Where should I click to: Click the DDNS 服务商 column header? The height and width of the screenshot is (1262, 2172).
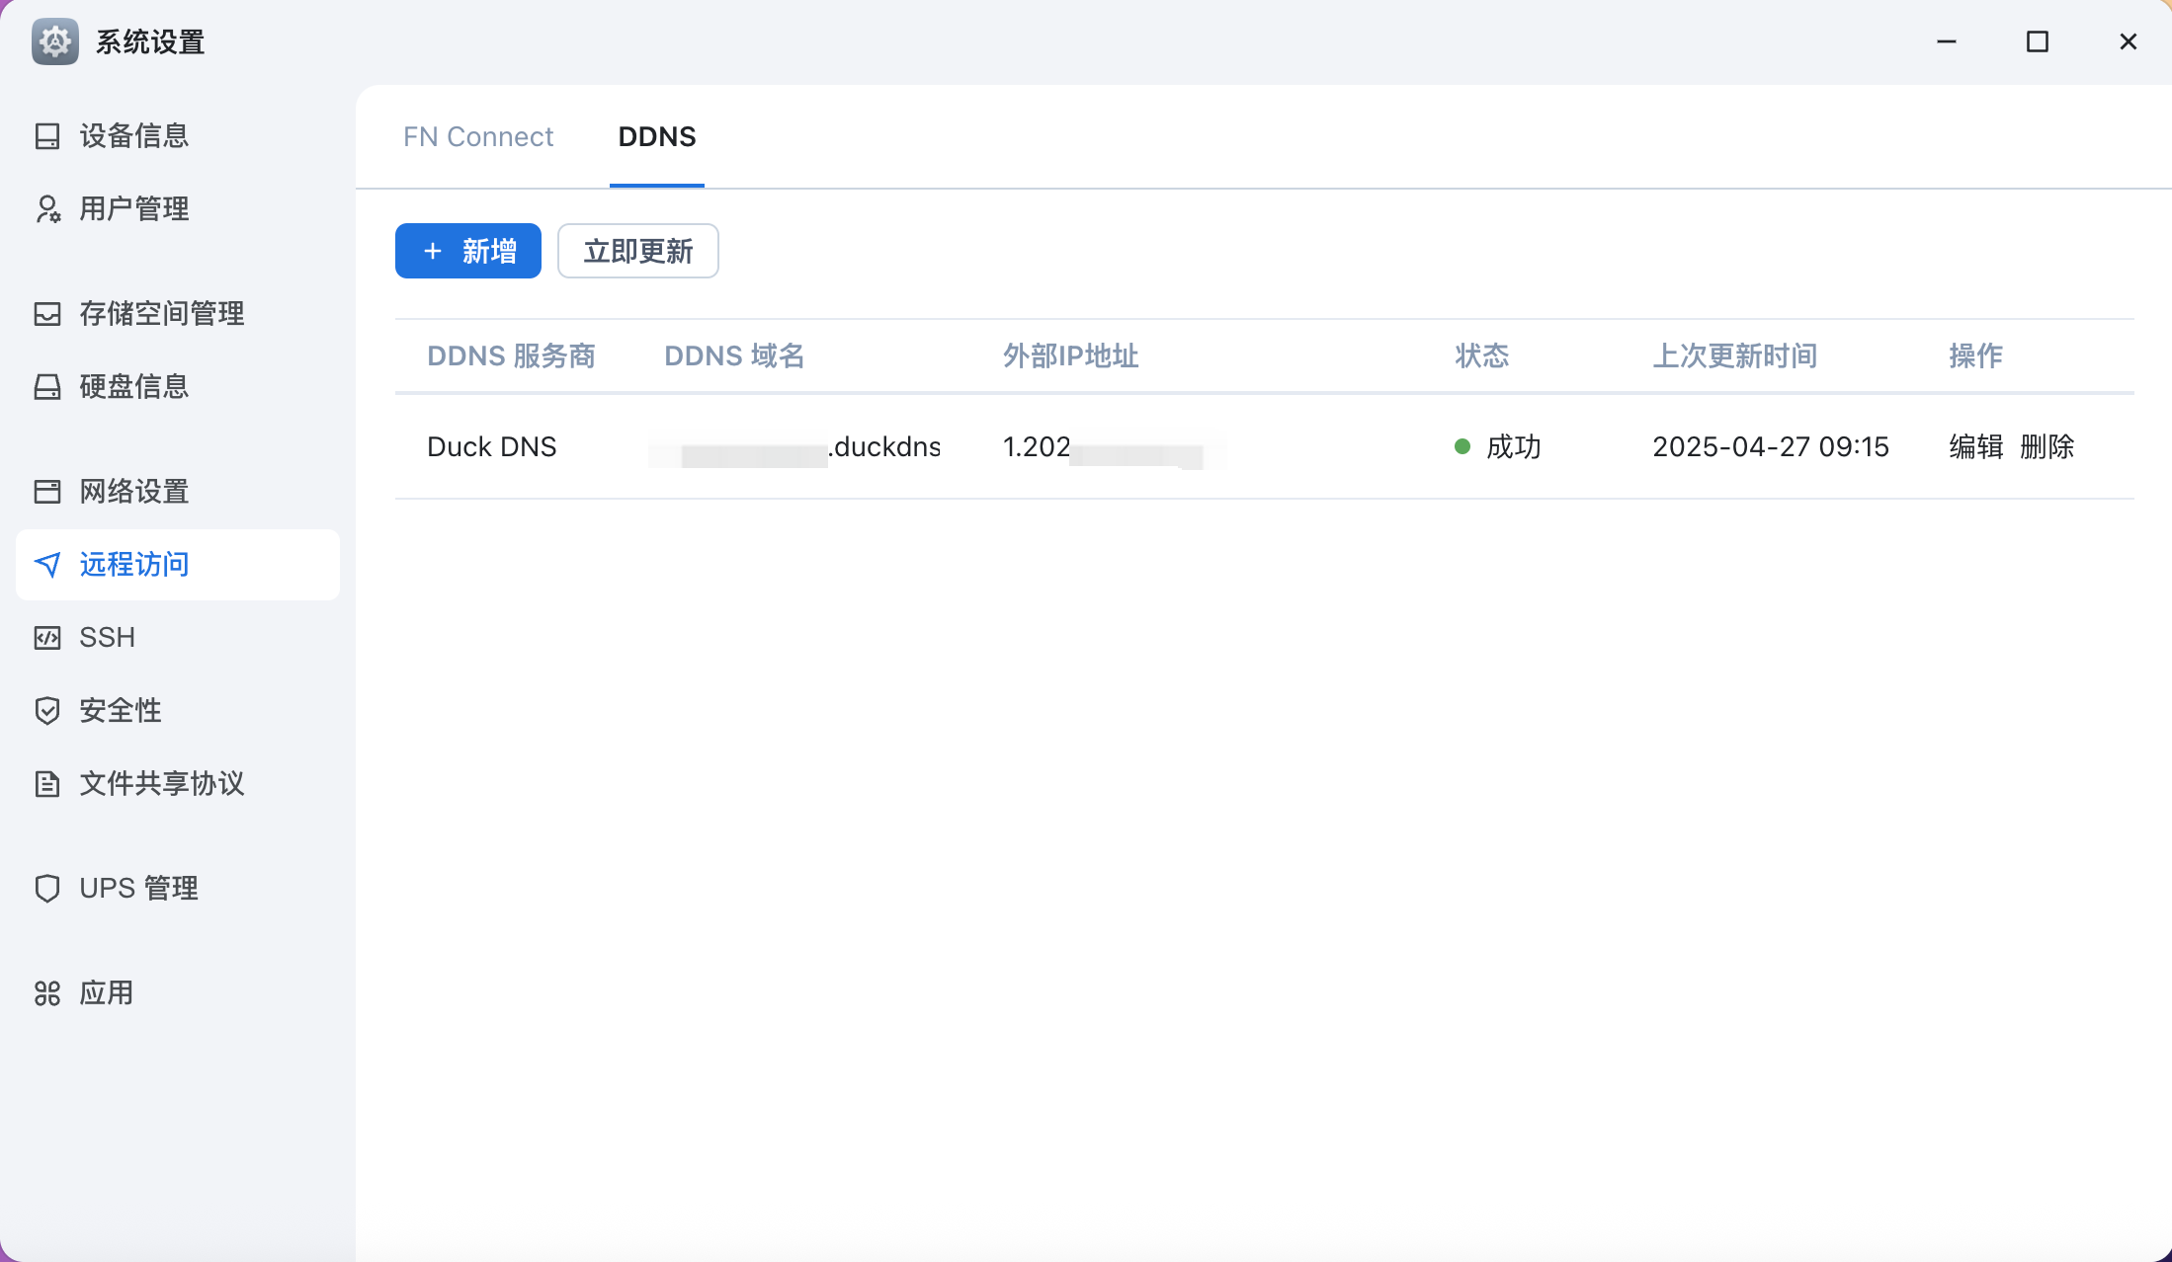(x=511, y=356)
